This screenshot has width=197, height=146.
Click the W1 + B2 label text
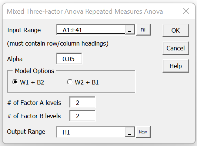(32, 83)
